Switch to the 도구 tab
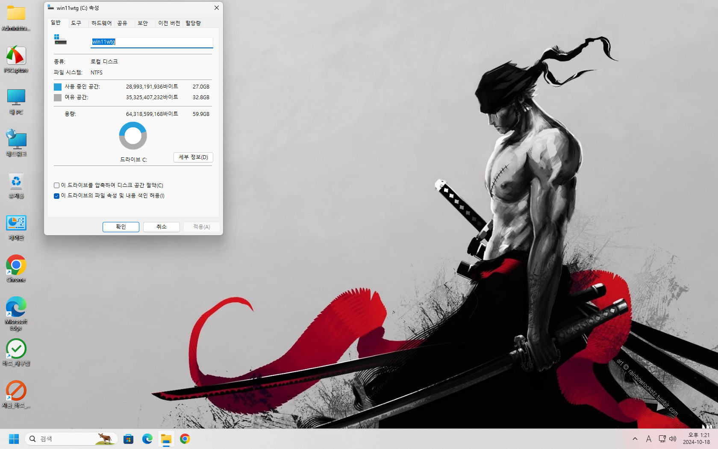Screen dimensions: 718x449 tap(76, 23)
